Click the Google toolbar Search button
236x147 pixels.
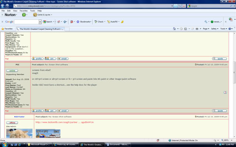(x=48, y=22)
